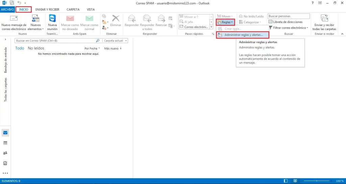346x184 pixels.
Task: Open the Filtrar correo electrónico button
Action: [288, 28]
